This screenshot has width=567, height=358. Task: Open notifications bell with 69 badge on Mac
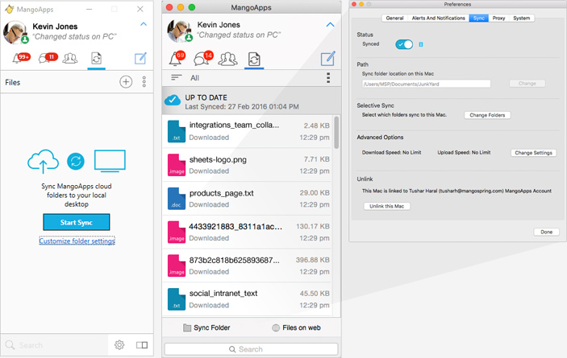point(177,59)
